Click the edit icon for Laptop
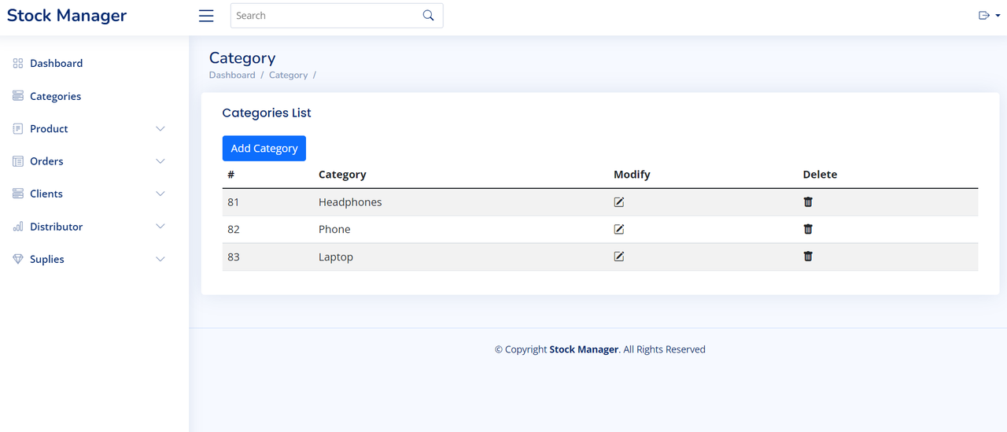This screenshot has width=1007, height=432. (x=619, y=257)
